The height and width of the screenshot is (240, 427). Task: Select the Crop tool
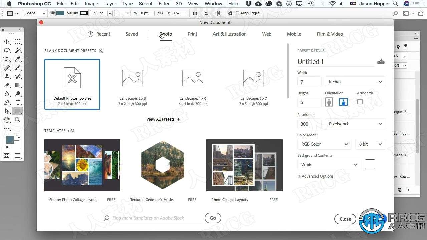pyautogui.click(x=6, y=59)
